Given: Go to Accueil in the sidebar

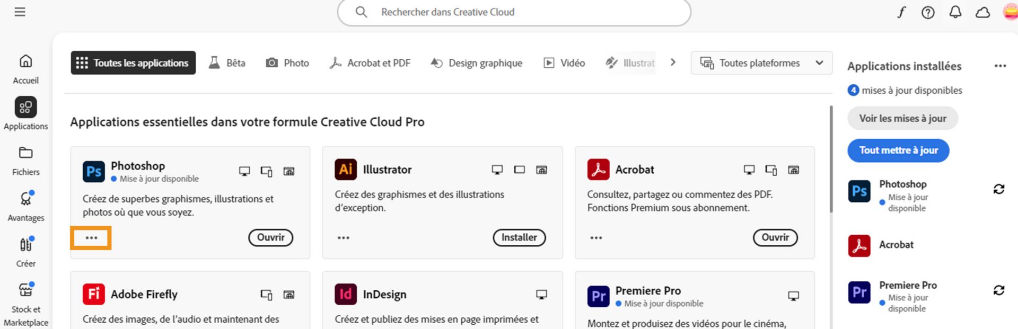Looking at the screenshot, I should (x=25, y=69).
